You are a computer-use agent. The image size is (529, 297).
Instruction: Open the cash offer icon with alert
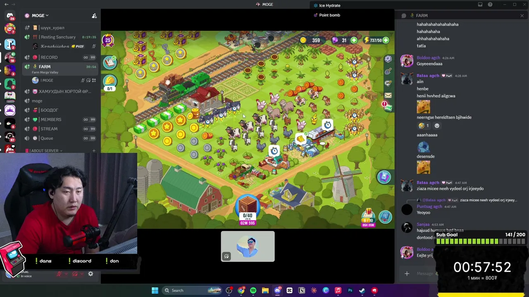[387, 107]
